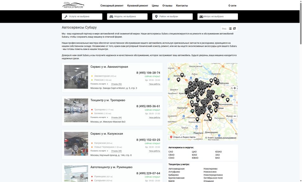Open the Автозаводская metro link
Viewport: 302px width, 182px height.
(176, 169)
